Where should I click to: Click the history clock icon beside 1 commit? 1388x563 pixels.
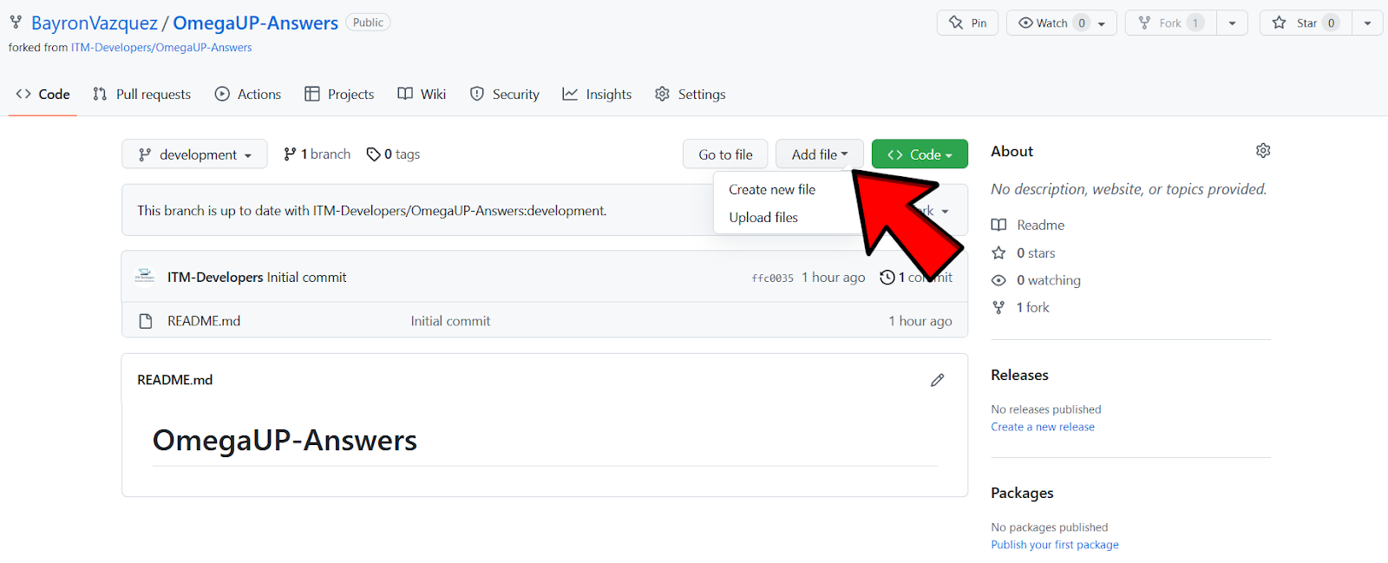coord(887,278)
